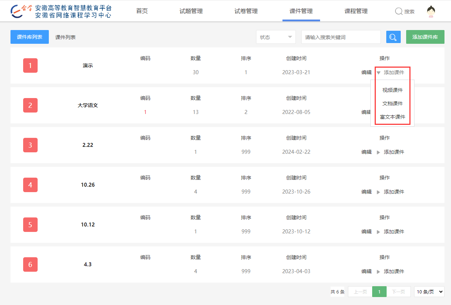The image size is (451, 305).
Task: Click the platform logo in header
Action: (x=61, y=12)
